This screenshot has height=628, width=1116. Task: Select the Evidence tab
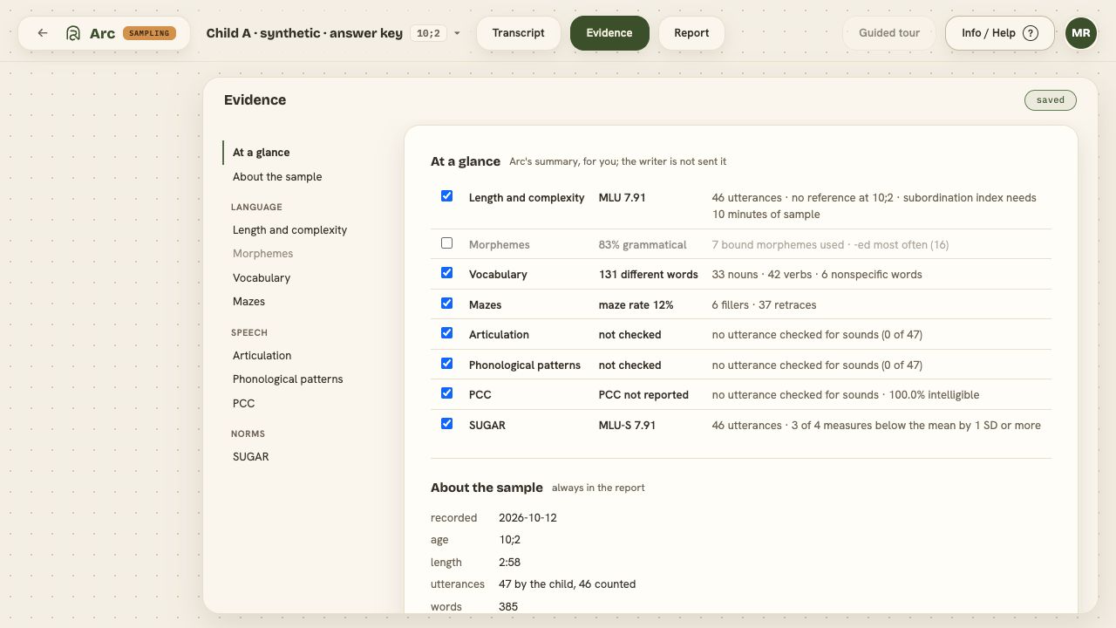609,33
